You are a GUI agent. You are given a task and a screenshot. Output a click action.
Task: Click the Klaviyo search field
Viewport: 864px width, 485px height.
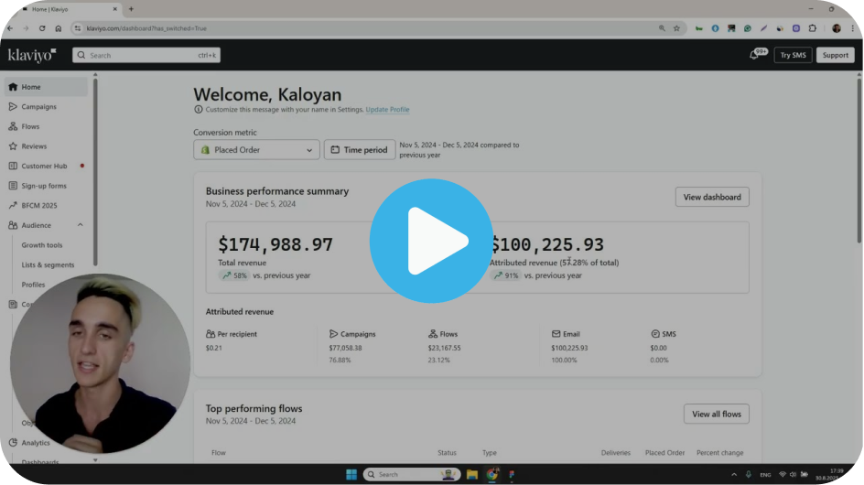tap(146, 55)
